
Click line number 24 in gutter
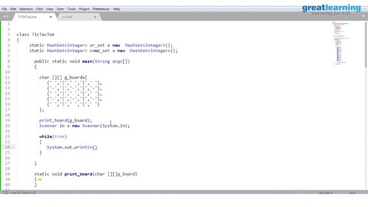pos(7,147)
